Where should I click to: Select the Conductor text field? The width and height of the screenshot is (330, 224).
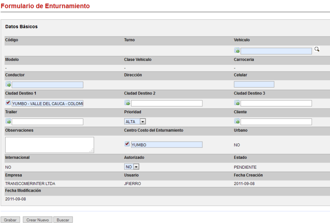[x=47, y=85]
